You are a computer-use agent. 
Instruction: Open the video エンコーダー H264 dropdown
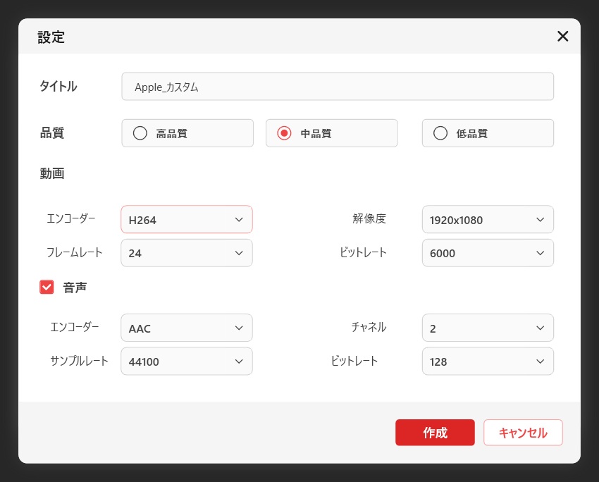click(x=186, y=220)
